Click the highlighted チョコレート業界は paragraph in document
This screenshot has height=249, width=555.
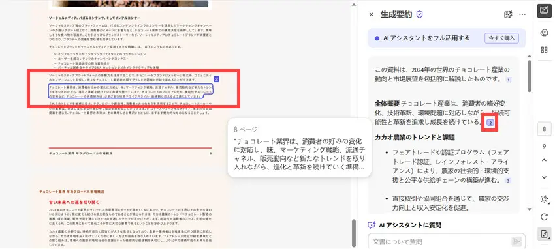(x=131, y=91)
